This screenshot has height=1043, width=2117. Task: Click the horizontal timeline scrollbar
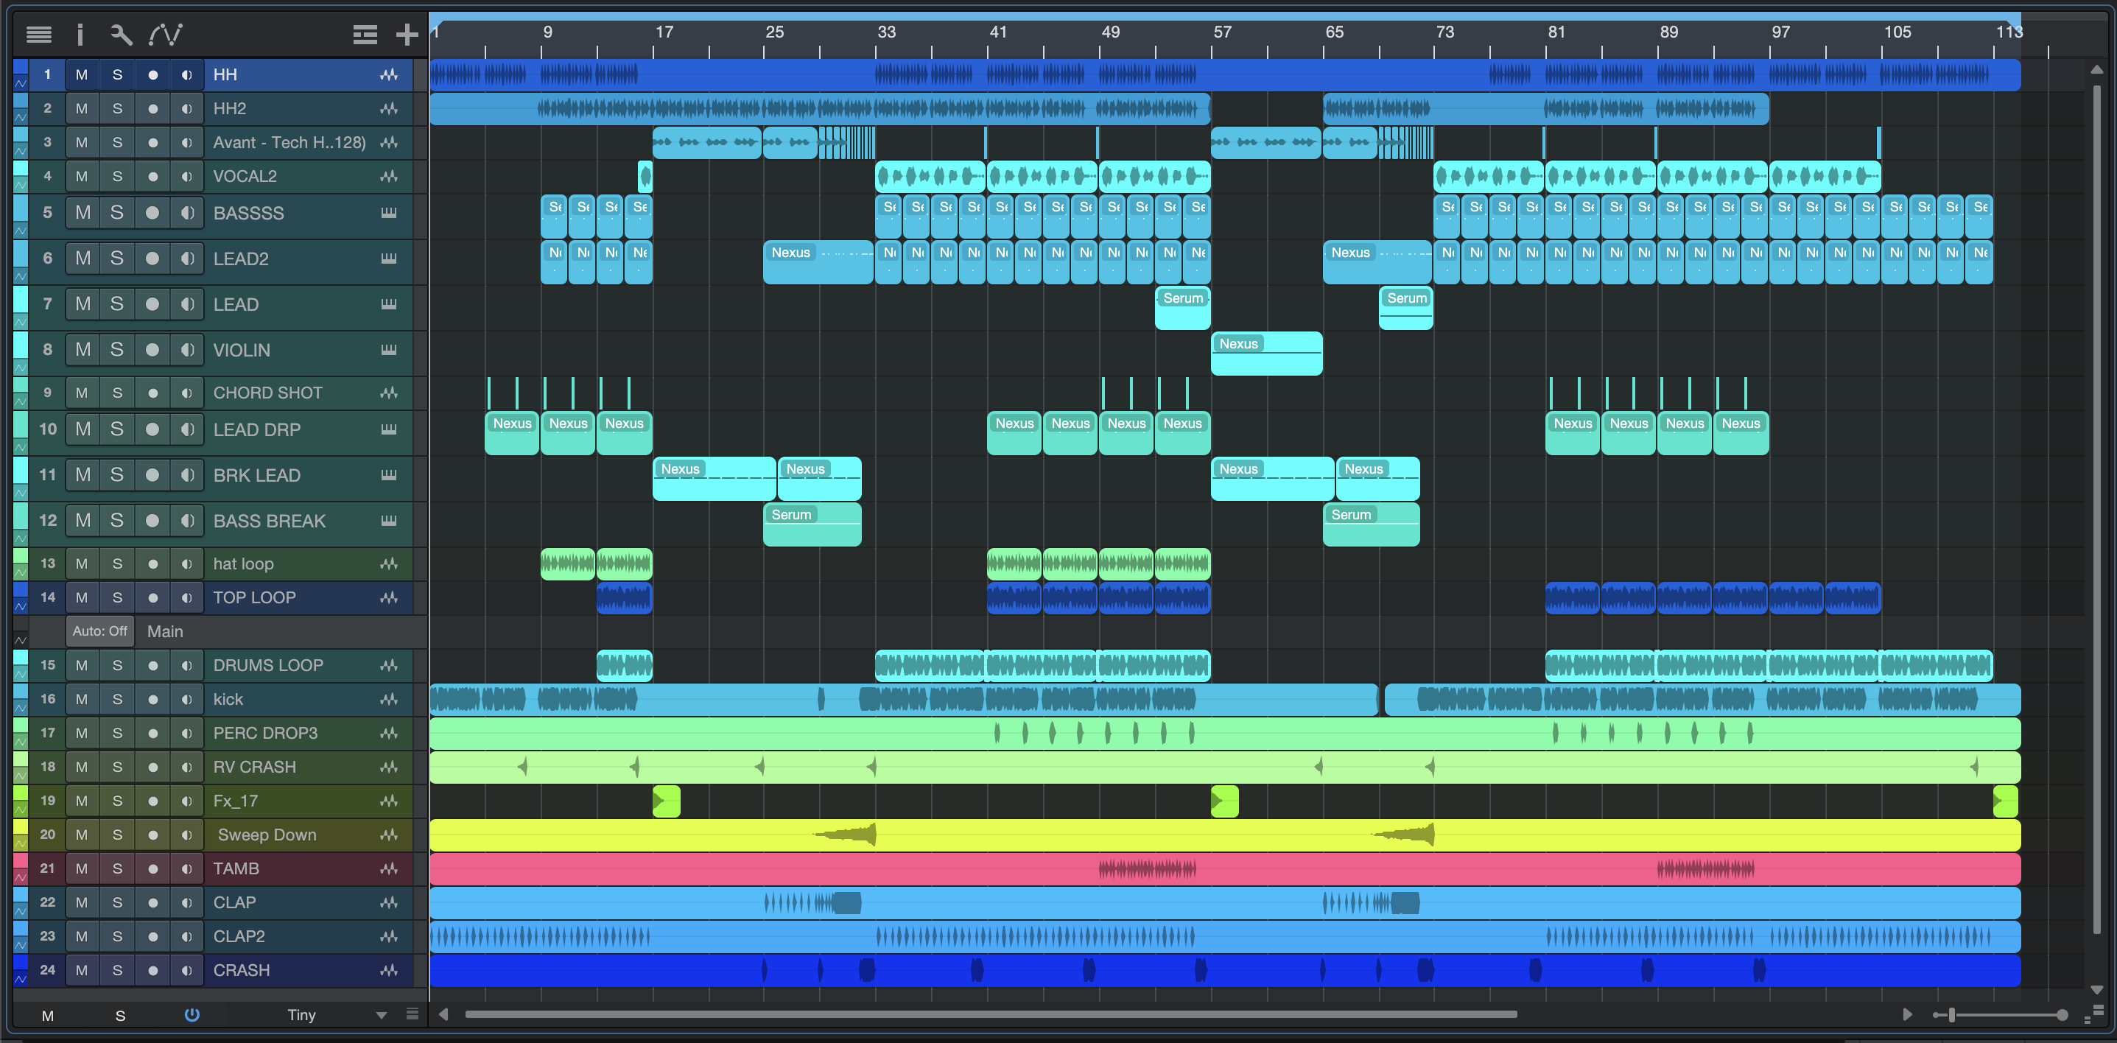[x=990, y=1014]
